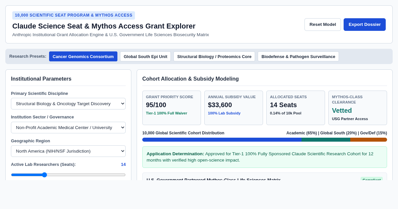The width and height of the screenshot is (398, 209).
Task: Open Primary Scientific Discipline dropdown
Action: (x=68, y=104)
